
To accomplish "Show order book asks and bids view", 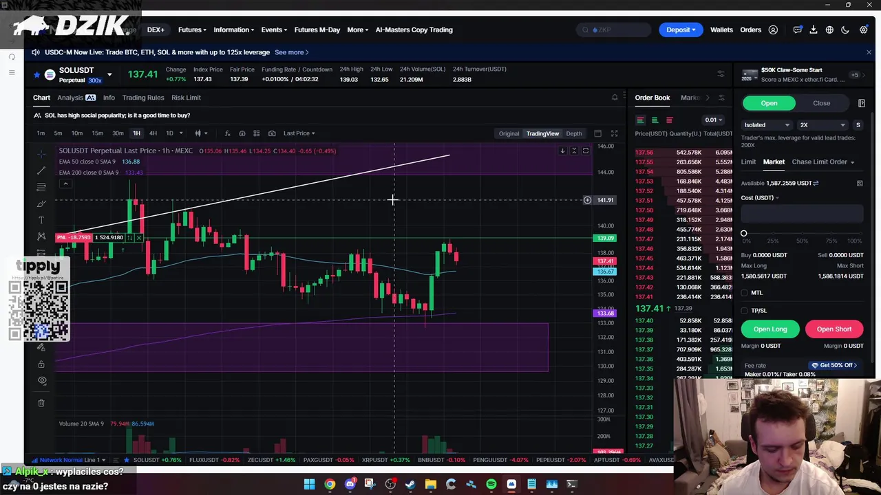I will pyautogui.click(x=640, y=120).
